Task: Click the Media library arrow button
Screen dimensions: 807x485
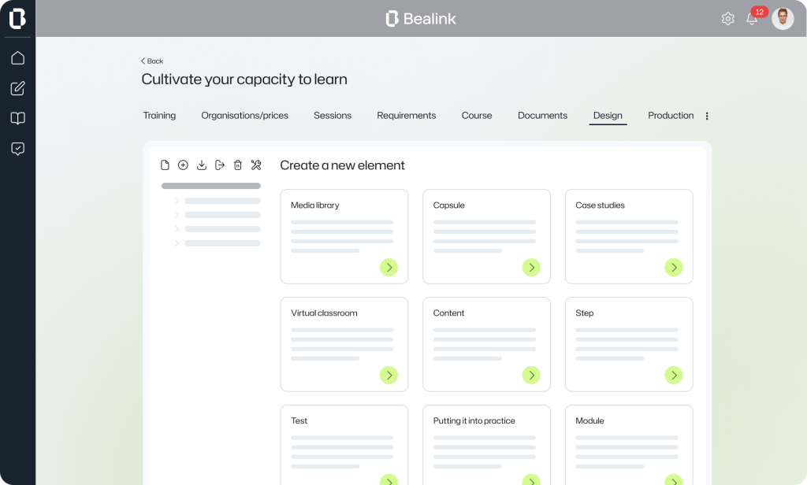Action: [x=389, y=268]
